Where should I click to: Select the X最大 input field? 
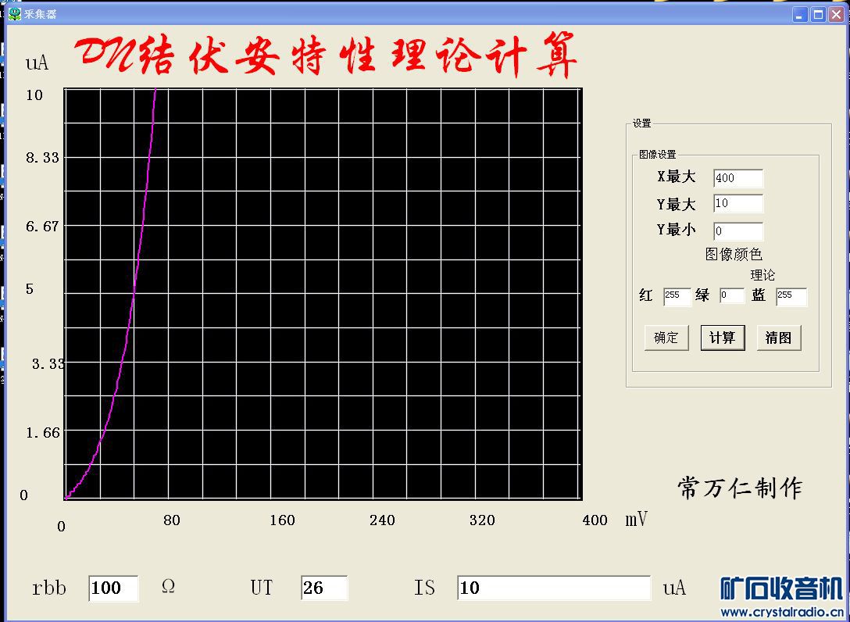click(738, 178)
